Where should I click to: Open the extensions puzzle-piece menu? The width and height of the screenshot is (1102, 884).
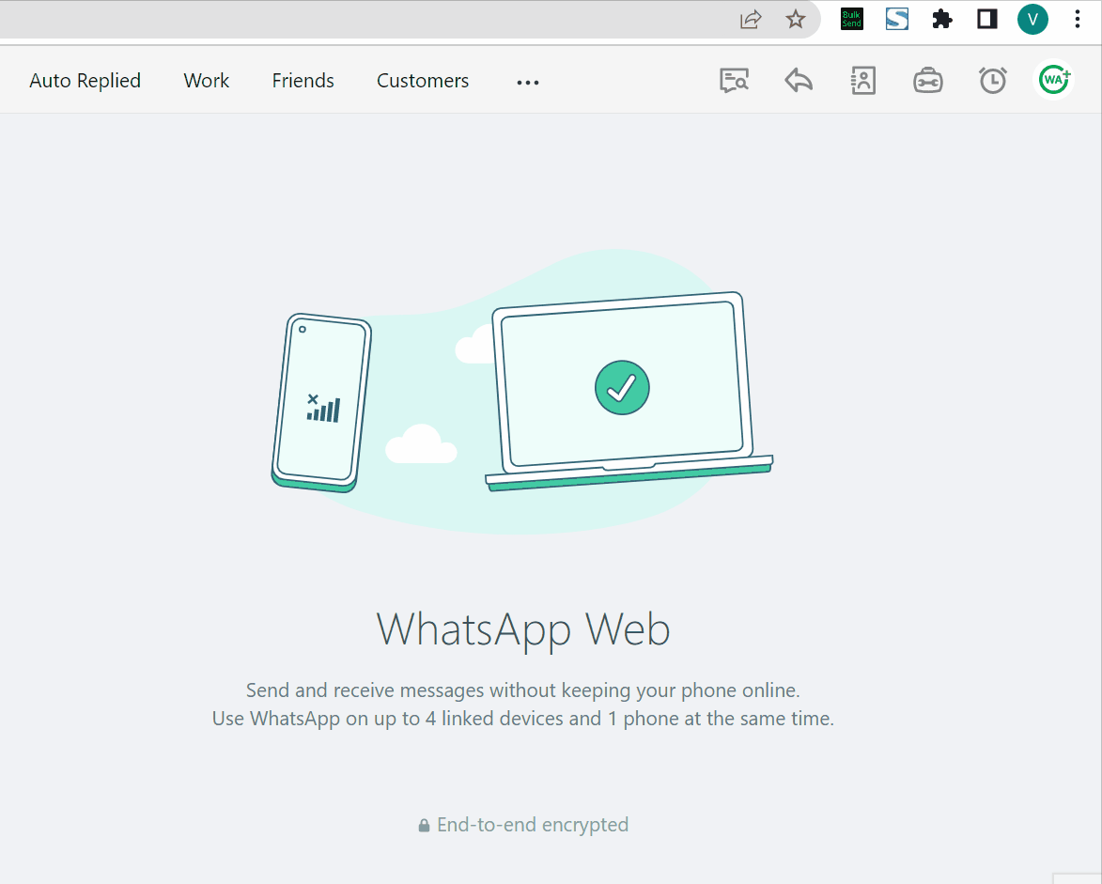coord(941,19)
